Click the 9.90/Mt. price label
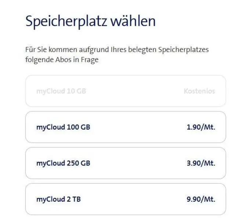235x218 pixels. 201,199
